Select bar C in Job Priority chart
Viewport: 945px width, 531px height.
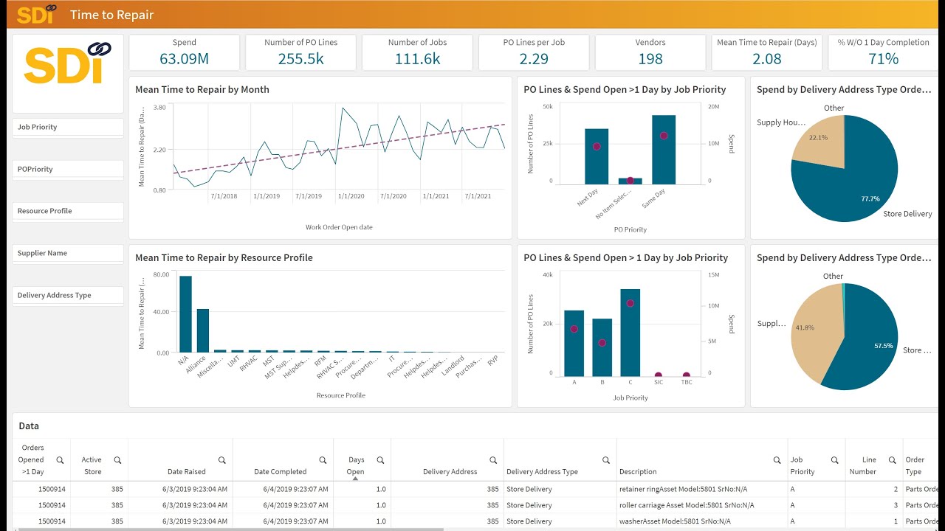tap(630, 333)
